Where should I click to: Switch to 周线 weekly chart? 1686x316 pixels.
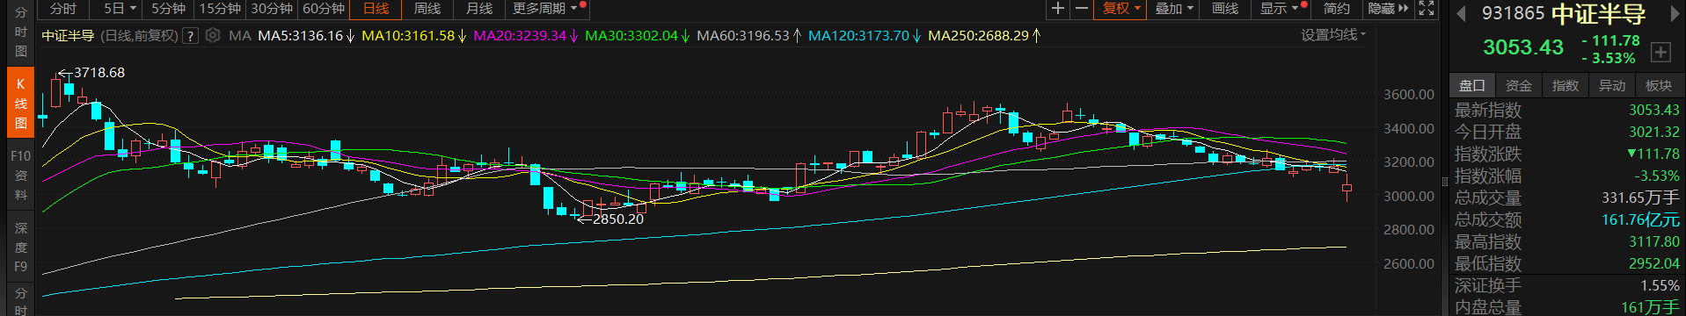[427, 9]
